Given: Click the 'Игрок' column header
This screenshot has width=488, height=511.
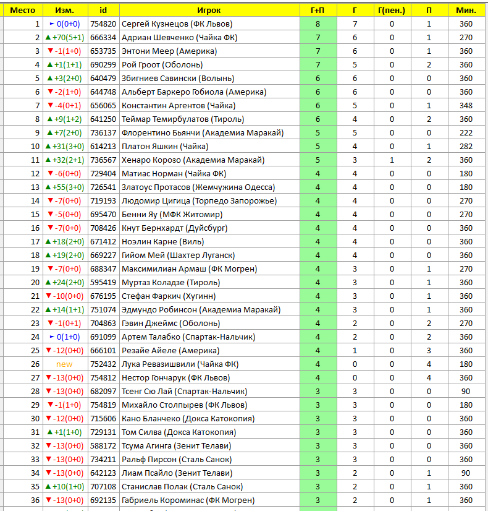Looking at the screenshot, I should (x=209, y=10).
